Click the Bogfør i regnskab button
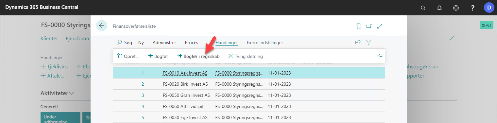Image resolution: width=497 pixels, height=123 pixels. tap(198, 56)
